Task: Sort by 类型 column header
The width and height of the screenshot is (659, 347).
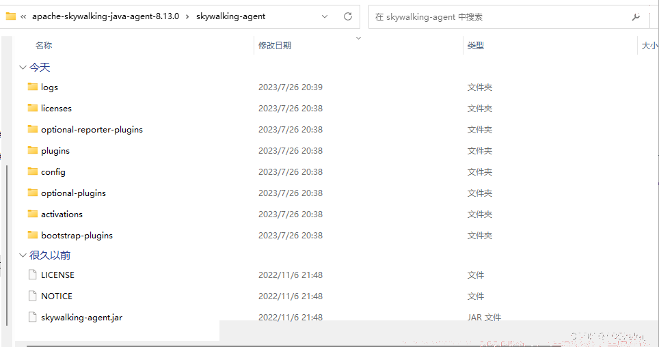Action: 476,45
